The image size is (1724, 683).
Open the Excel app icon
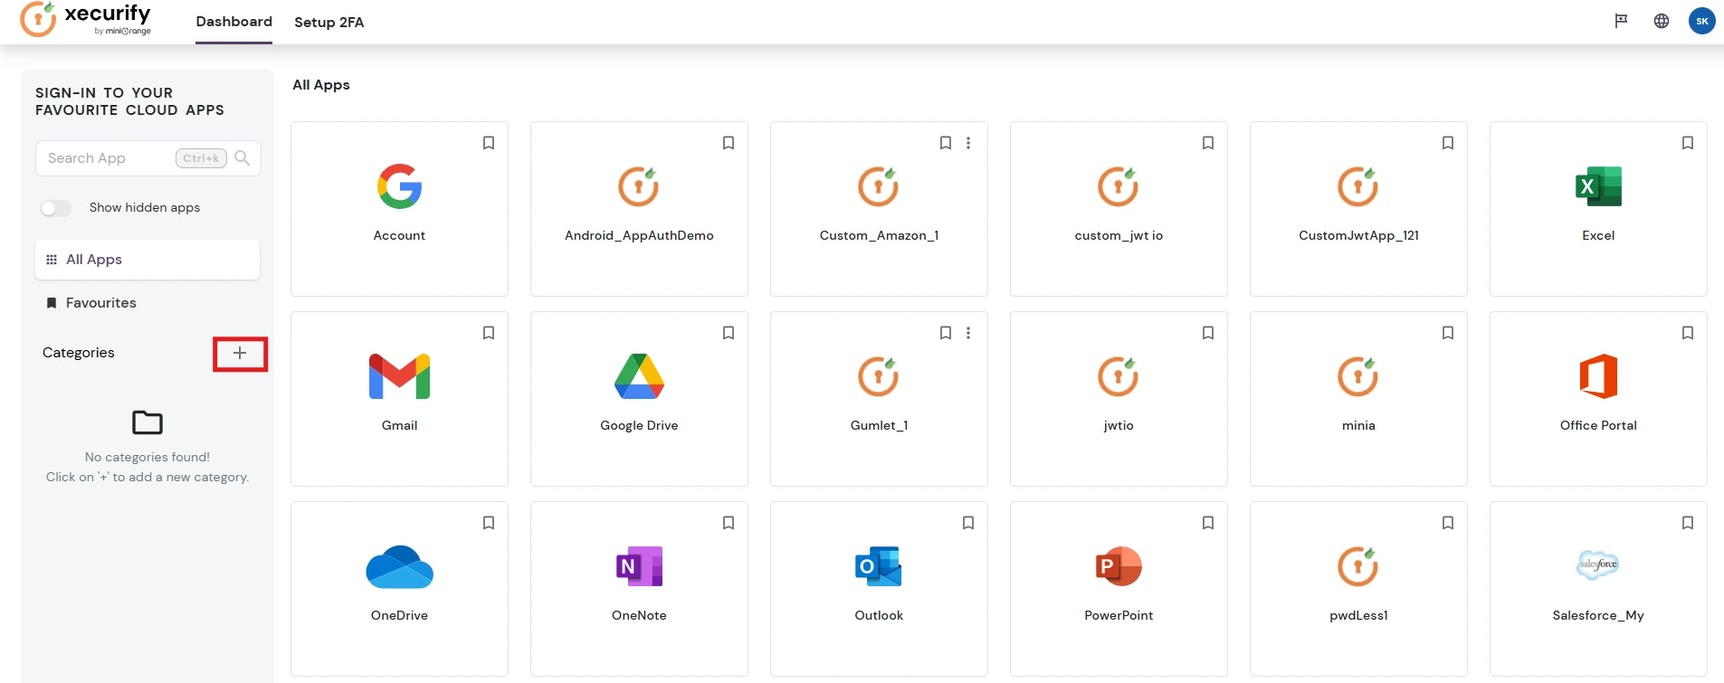1598,187
